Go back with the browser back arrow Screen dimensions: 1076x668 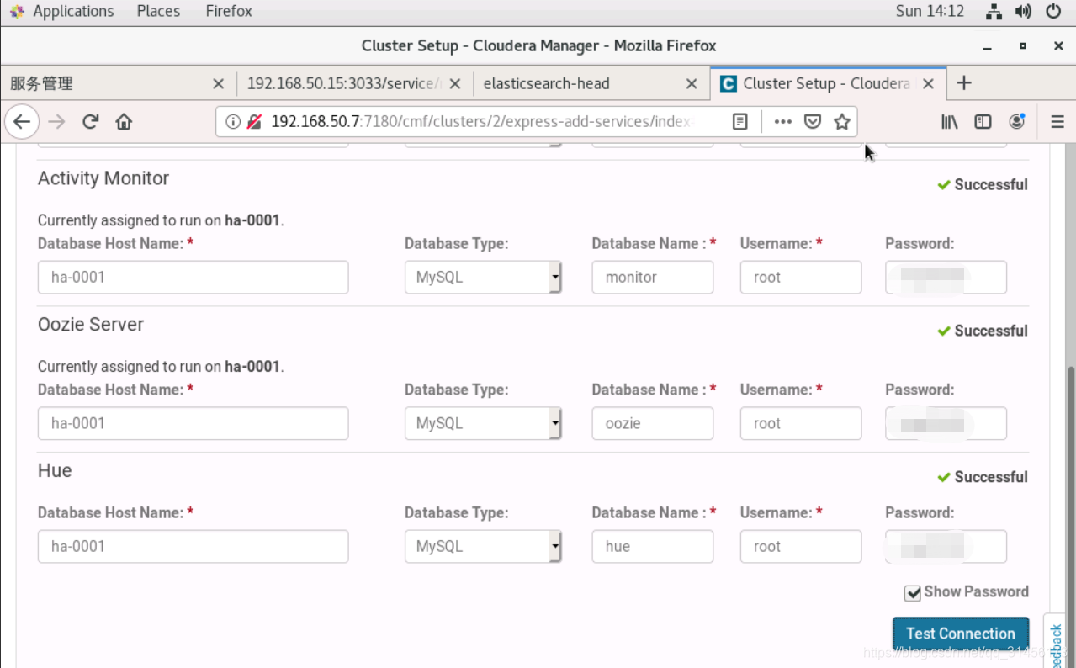pyautogui.click(x=22, y=122)
